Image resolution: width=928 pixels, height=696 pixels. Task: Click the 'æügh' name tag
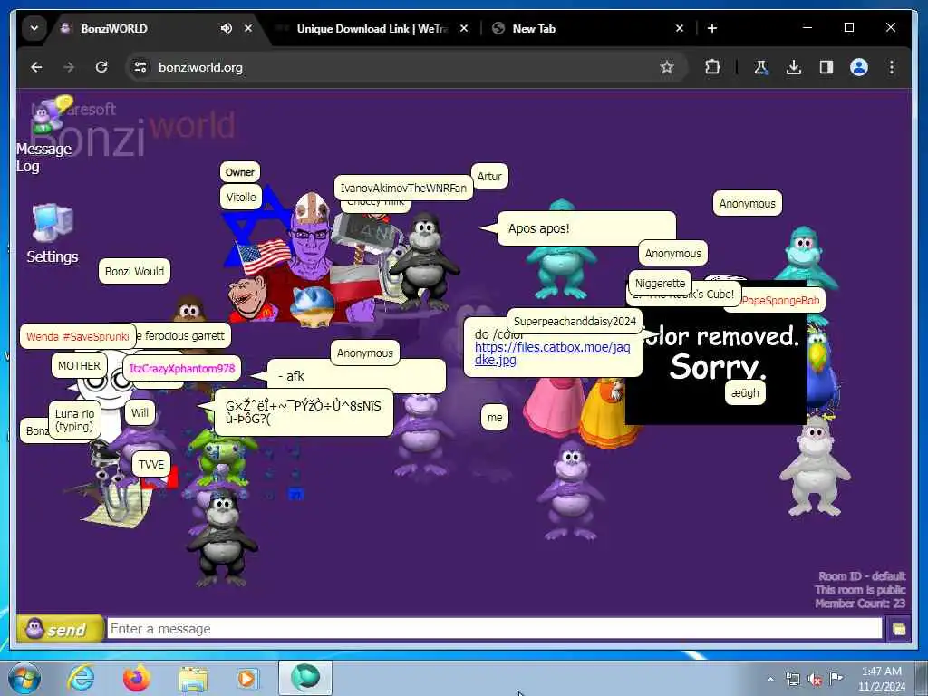pyautogui.click(x=745, y=393)
